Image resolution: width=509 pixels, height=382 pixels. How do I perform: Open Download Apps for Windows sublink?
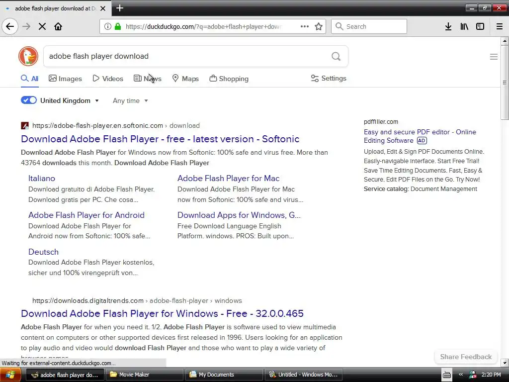pos(239,215)
